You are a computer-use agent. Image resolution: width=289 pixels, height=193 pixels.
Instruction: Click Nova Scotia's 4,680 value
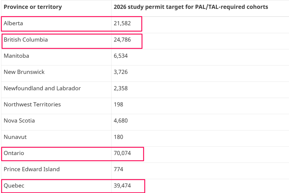[x=121, y=121]
